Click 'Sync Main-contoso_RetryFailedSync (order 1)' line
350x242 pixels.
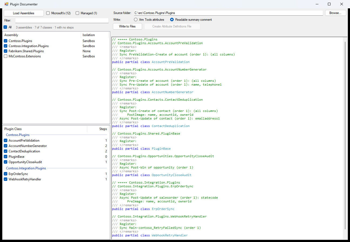coord(156,228)
